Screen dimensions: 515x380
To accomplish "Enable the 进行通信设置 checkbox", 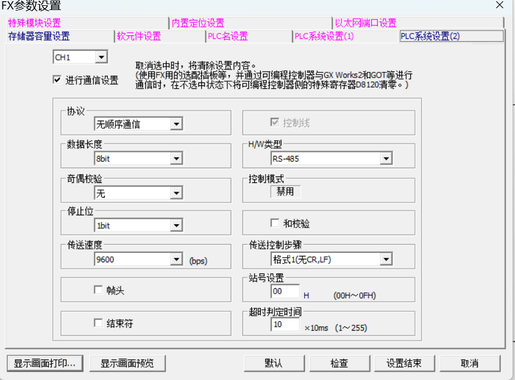I will click(x=57, y=80).
